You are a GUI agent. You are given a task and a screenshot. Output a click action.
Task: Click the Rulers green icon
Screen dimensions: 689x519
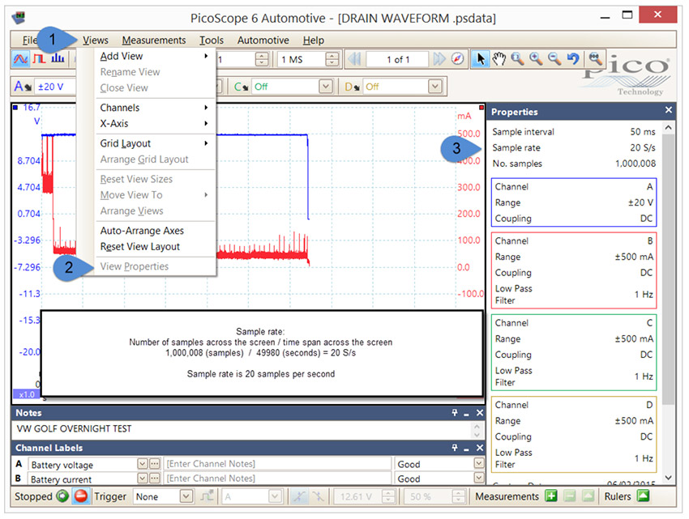(644, 496)
